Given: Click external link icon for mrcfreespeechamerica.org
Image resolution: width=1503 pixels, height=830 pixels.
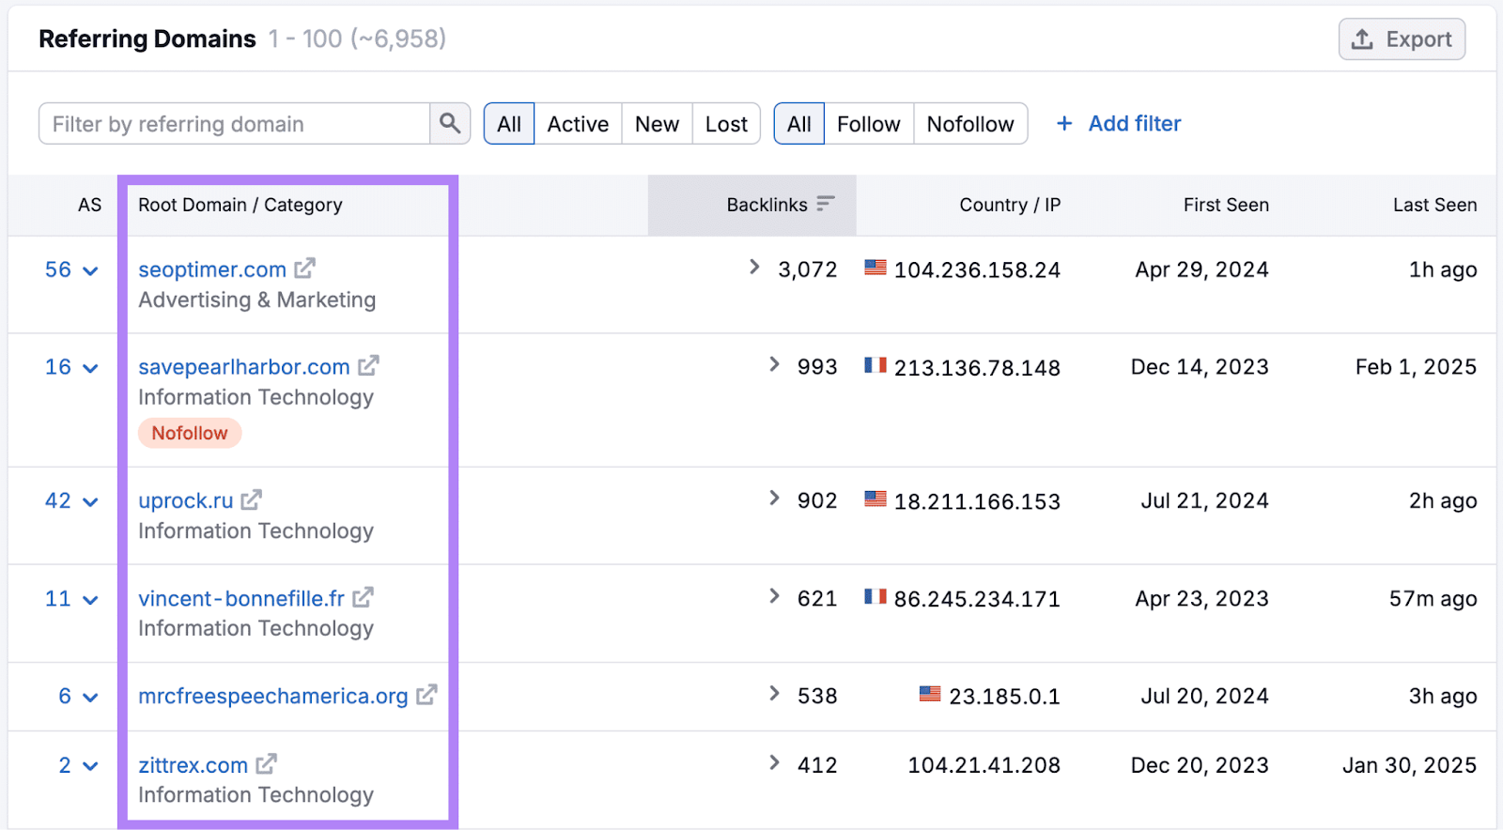Looking at the screenshot, I should point(426,696).
